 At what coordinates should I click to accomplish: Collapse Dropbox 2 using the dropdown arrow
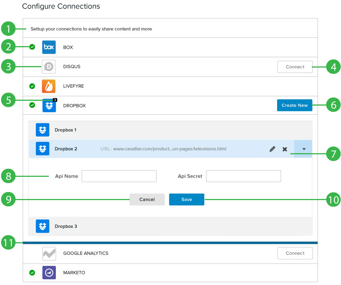303,149
